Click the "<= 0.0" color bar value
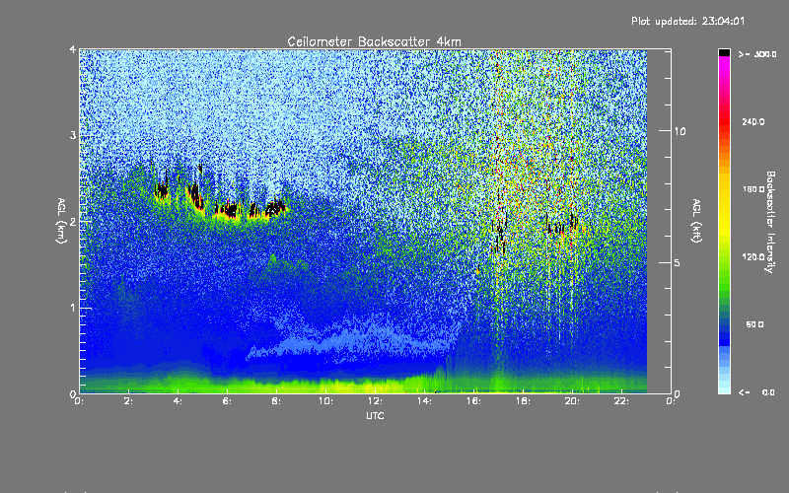The width and height of the screenshot is (789, 493). (x=756, y=391)
